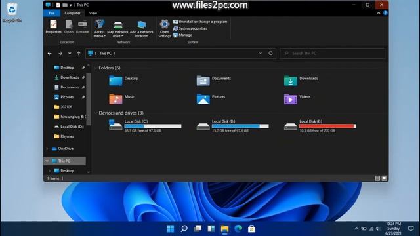
Task: Select Rhymes folder in navigation pane
Action: pyautogui.click(x=67, y=136)
